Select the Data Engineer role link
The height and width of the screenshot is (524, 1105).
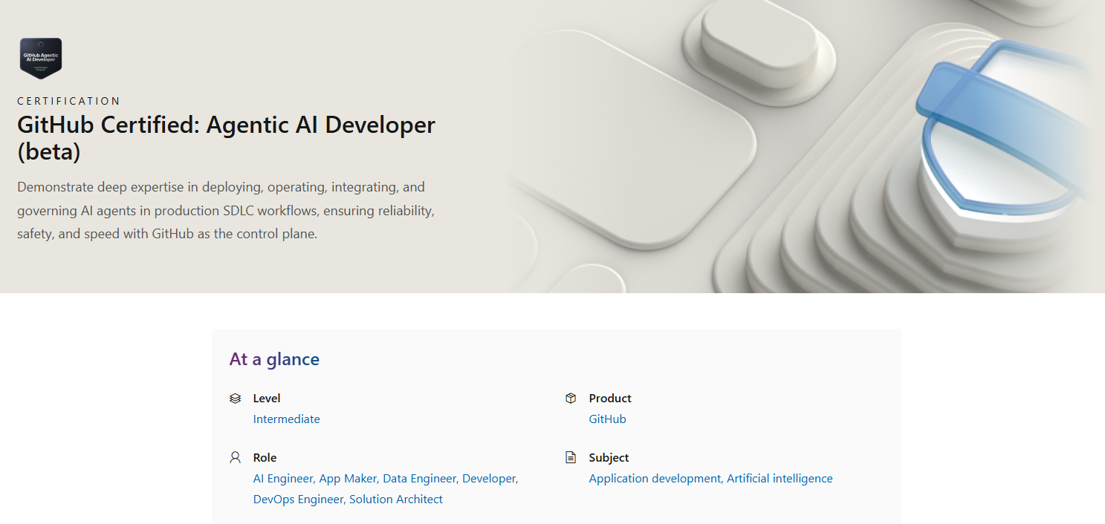(419, 479)
